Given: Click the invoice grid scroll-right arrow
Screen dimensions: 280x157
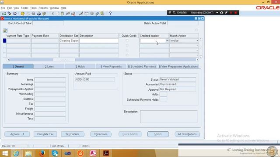Looking at the screenshot, I should tap(197, 60).
